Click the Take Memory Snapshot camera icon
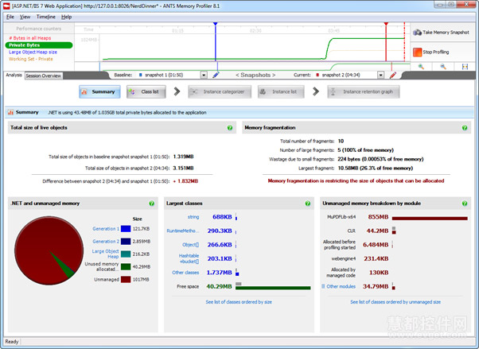This screenshot has height=349, width=479. pyautogui.click(x=417, y=32)
